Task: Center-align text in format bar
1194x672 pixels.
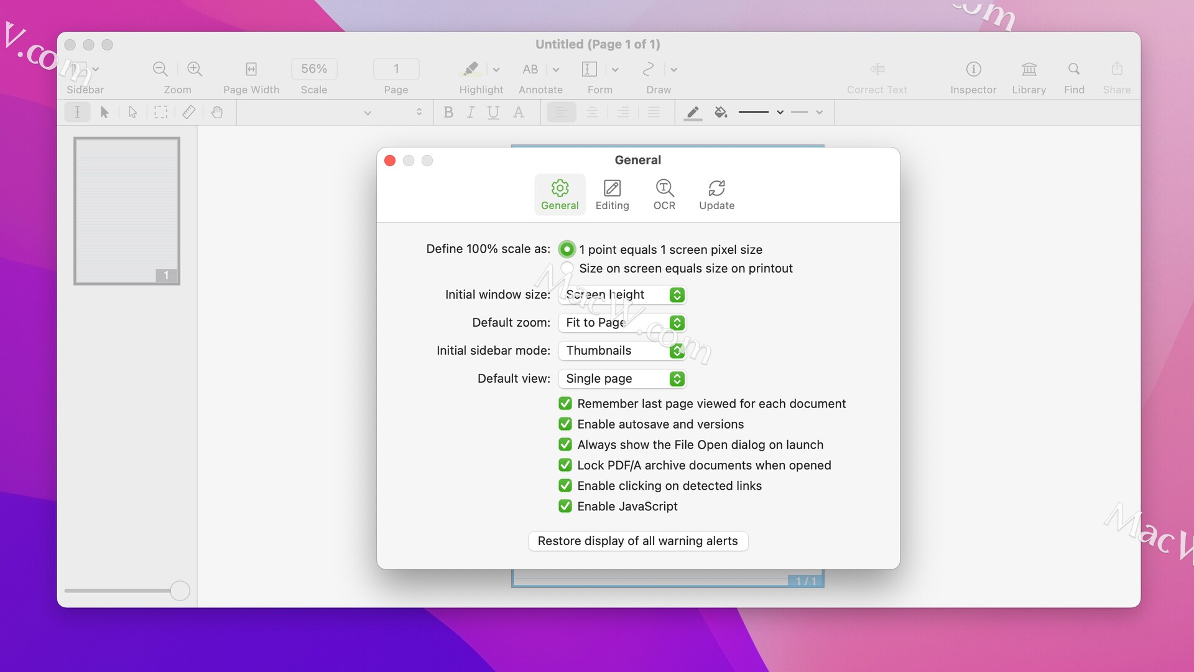Action: coord(592,112)
